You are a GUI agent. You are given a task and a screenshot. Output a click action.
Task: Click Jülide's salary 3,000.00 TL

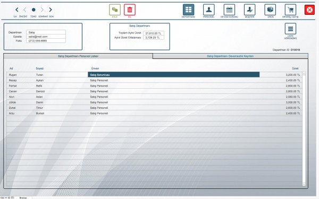pyautogui.click(x=293, y=102)
